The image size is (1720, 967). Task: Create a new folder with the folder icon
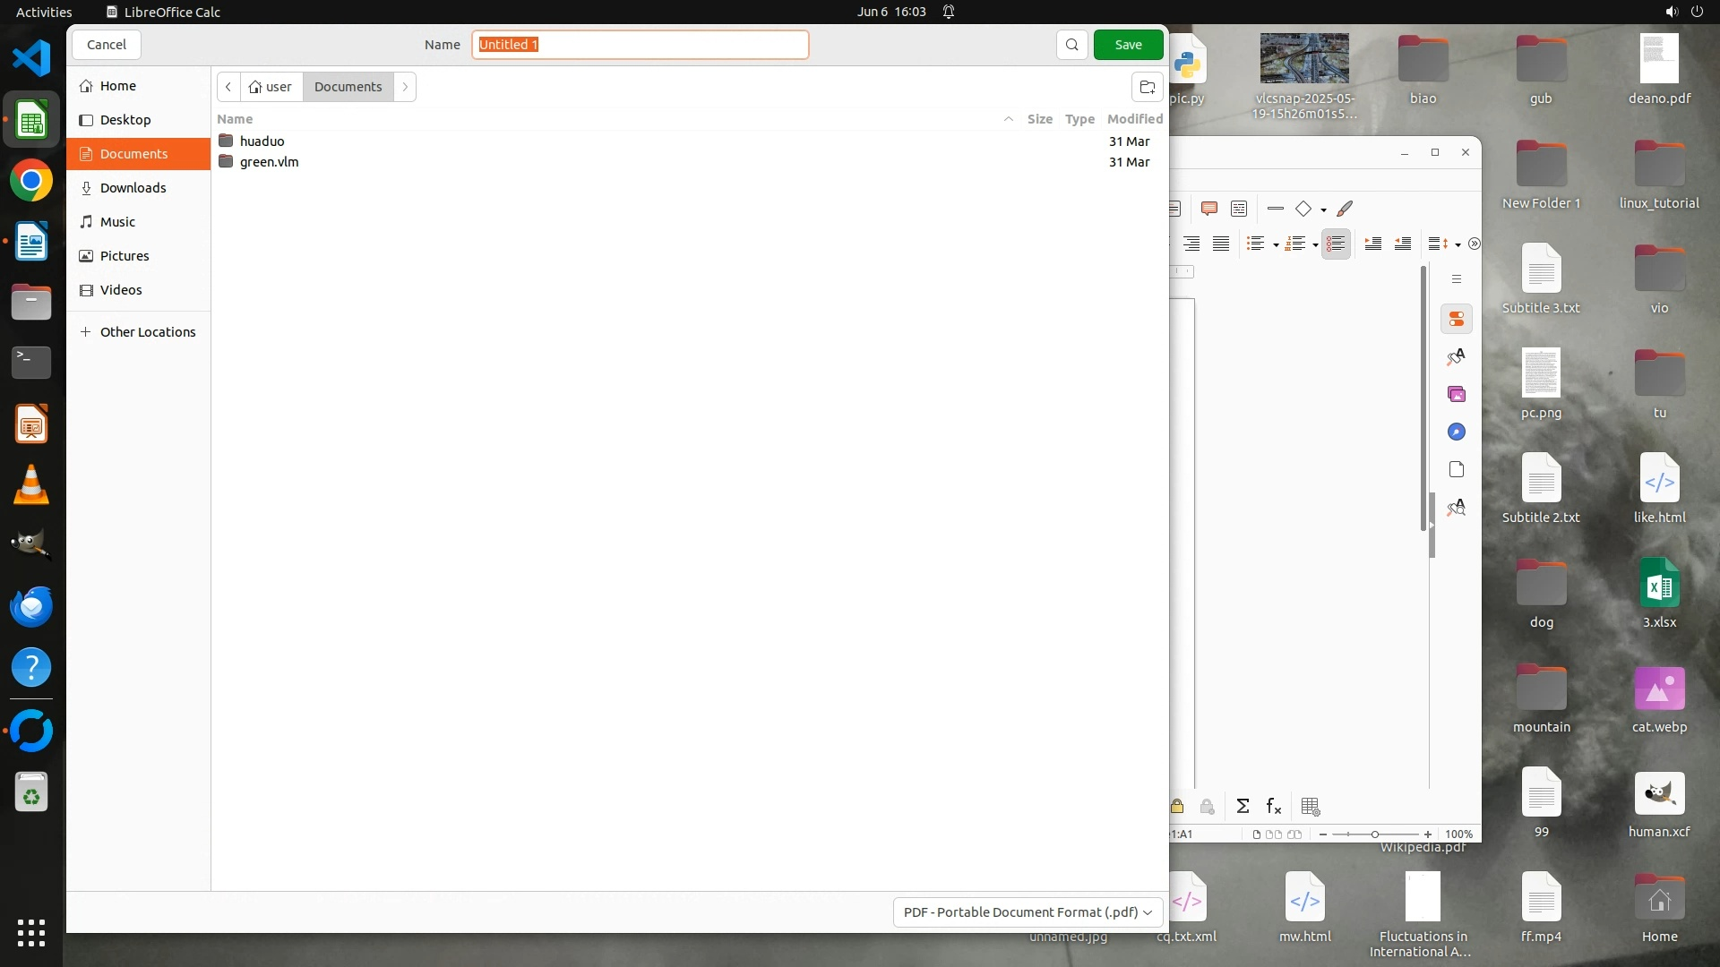point(1147,87)
